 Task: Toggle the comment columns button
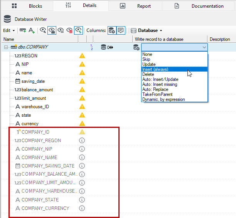coord(121,30)
